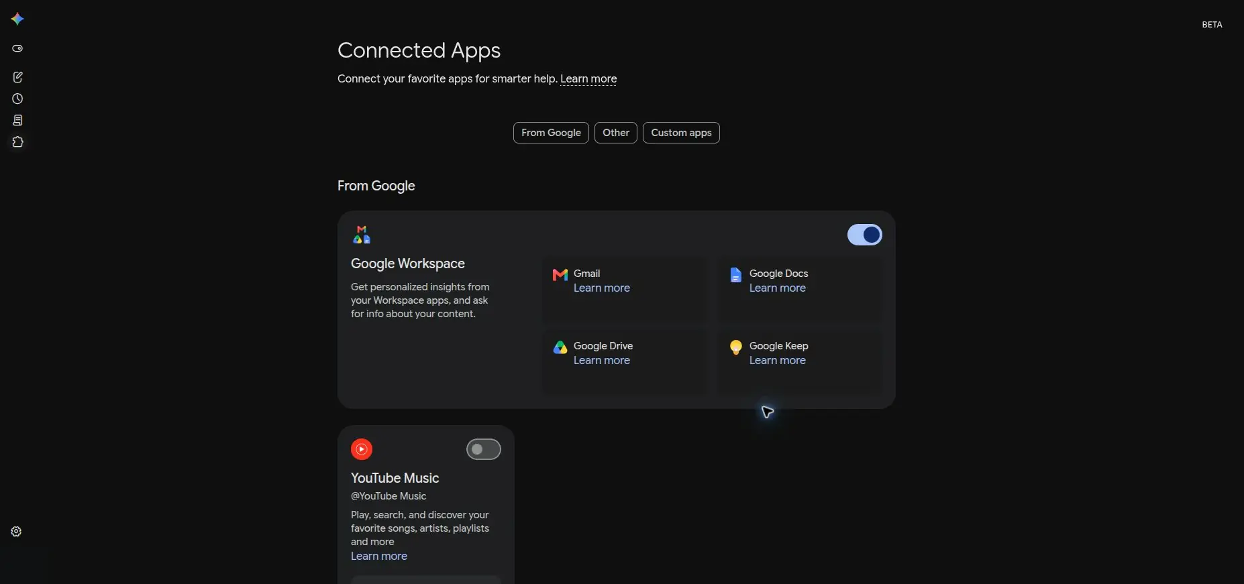Click the Google Workspace card title
Viewport: 1244px width, 584px height.
[408, 264]
